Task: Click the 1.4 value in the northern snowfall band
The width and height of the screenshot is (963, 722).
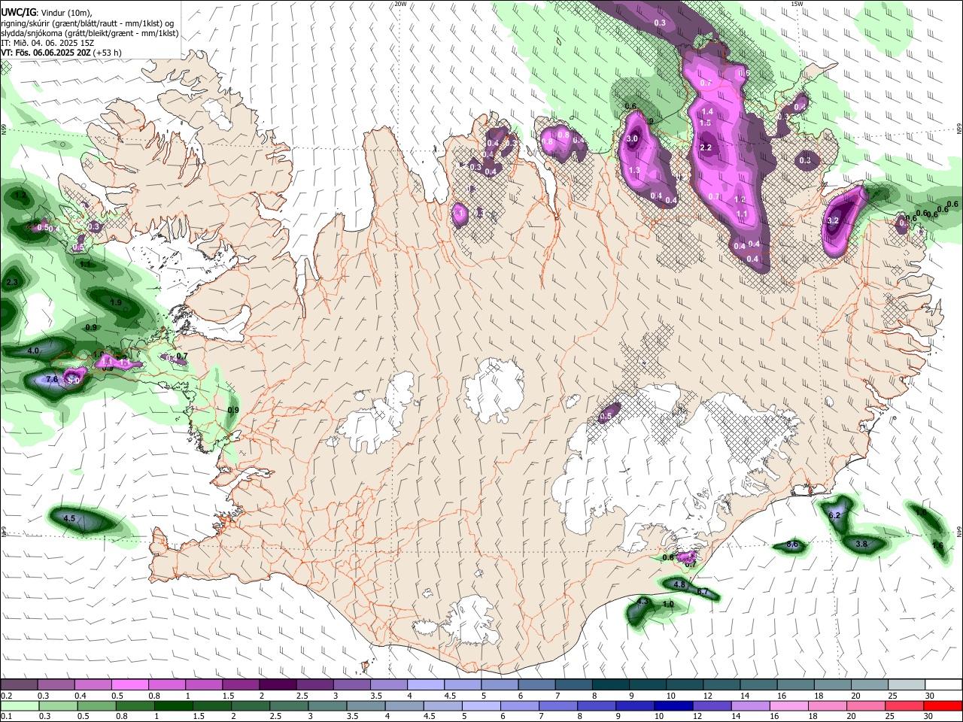Action: [707, 111]
